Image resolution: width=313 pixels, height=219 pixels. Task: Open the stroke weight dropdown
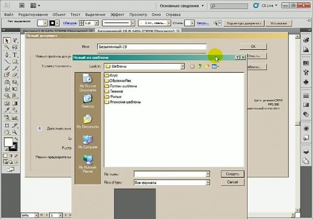[x=96, y=23]
